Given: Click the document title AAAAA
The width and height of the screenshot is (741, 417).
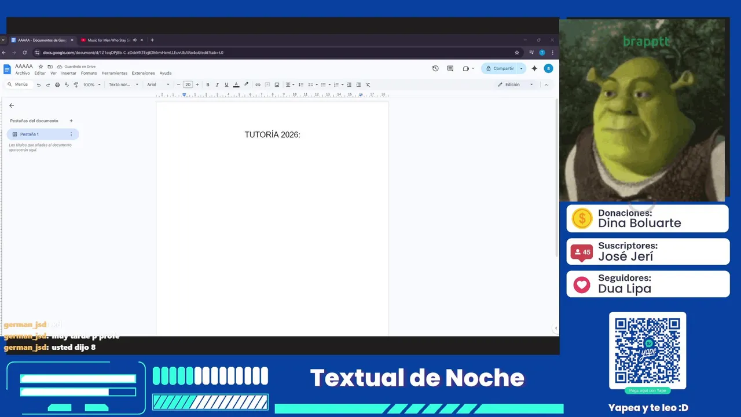Looking at the screenshot, I should coord(24,67).
